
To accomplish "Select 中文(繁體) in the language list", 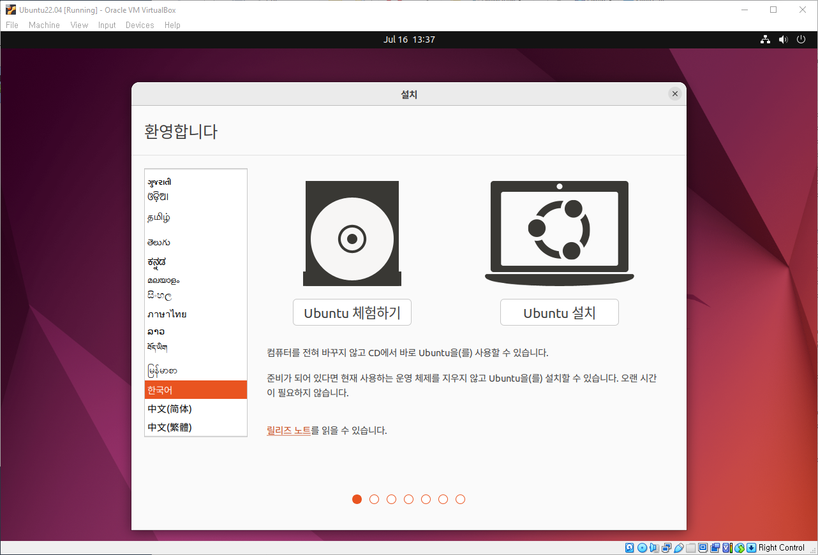I will 196,427.
